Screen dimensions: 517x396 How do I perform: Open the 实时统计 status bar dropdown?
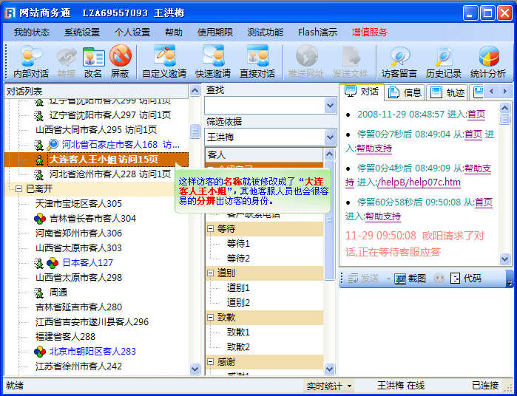(x=330, y=386)
